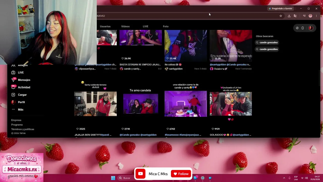Play the "Te amo candela" video

click(x=141, y=104)
